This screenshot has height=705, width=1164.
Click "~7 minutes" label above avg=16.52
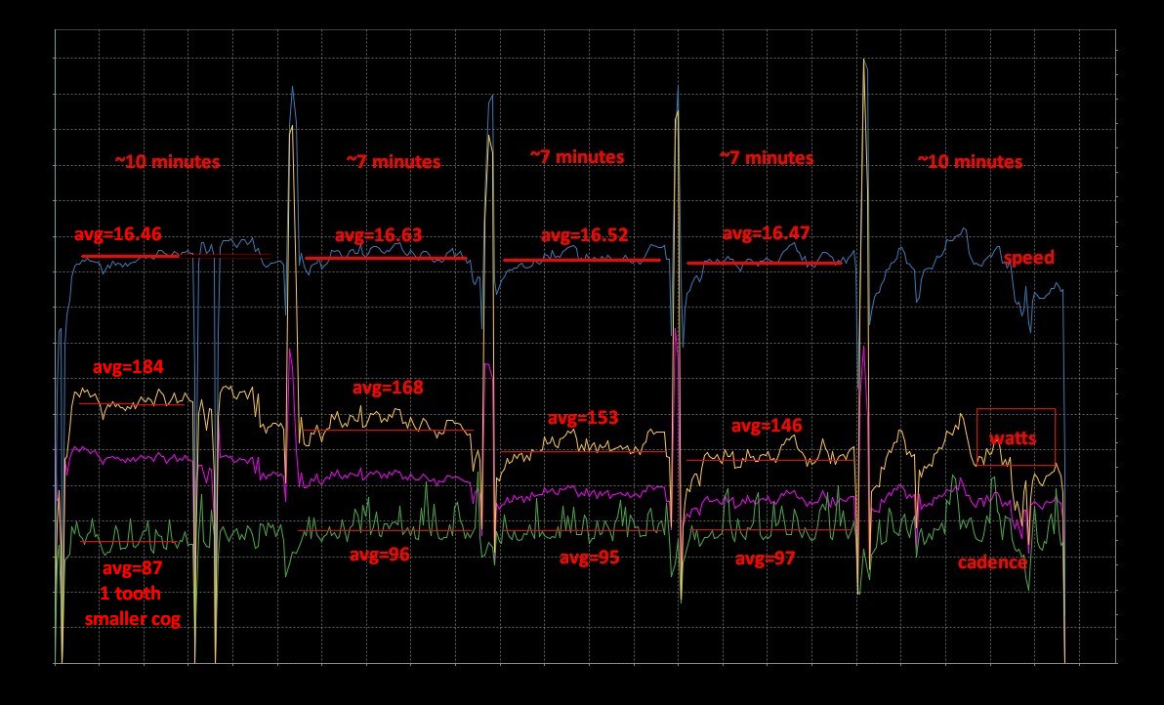point(576,156)
